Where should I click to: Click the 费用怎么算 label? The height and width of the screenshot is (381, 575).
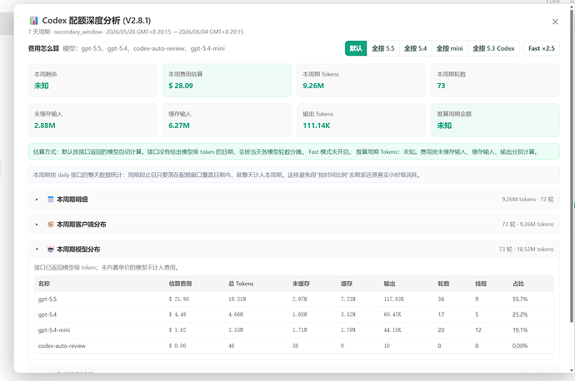click(43, 48)
